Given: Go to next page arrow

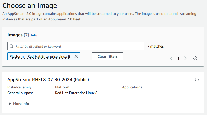Looking at the screenshot, I should [x=185, y=58].
